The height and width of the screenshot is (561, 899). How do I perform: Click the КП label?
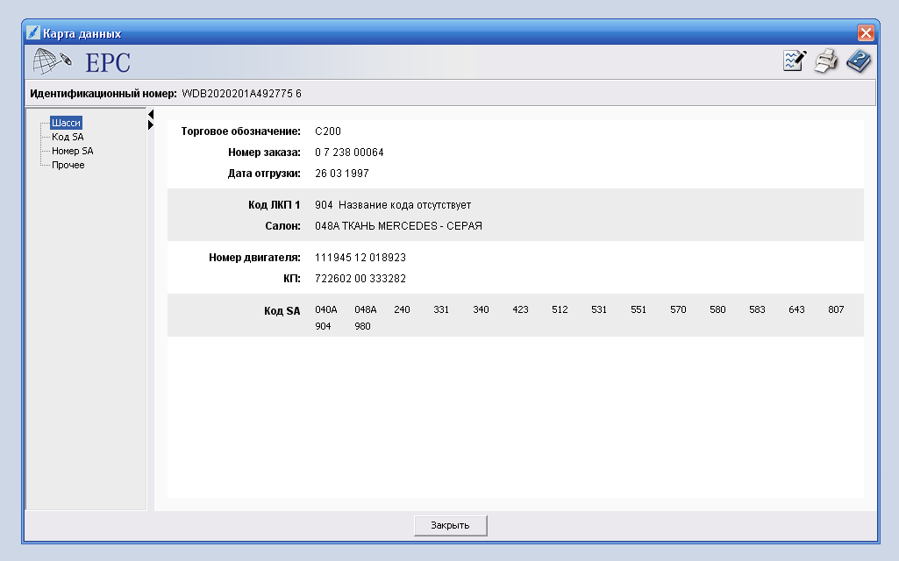tap(292, 279)
